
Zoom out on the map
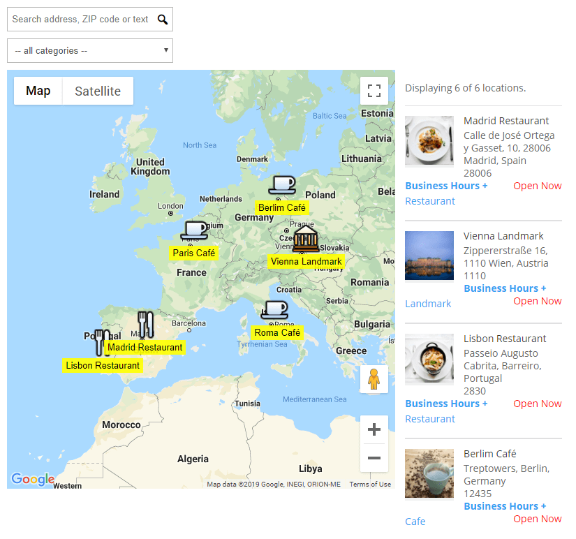pyautogui.click(x=374, y=458)
